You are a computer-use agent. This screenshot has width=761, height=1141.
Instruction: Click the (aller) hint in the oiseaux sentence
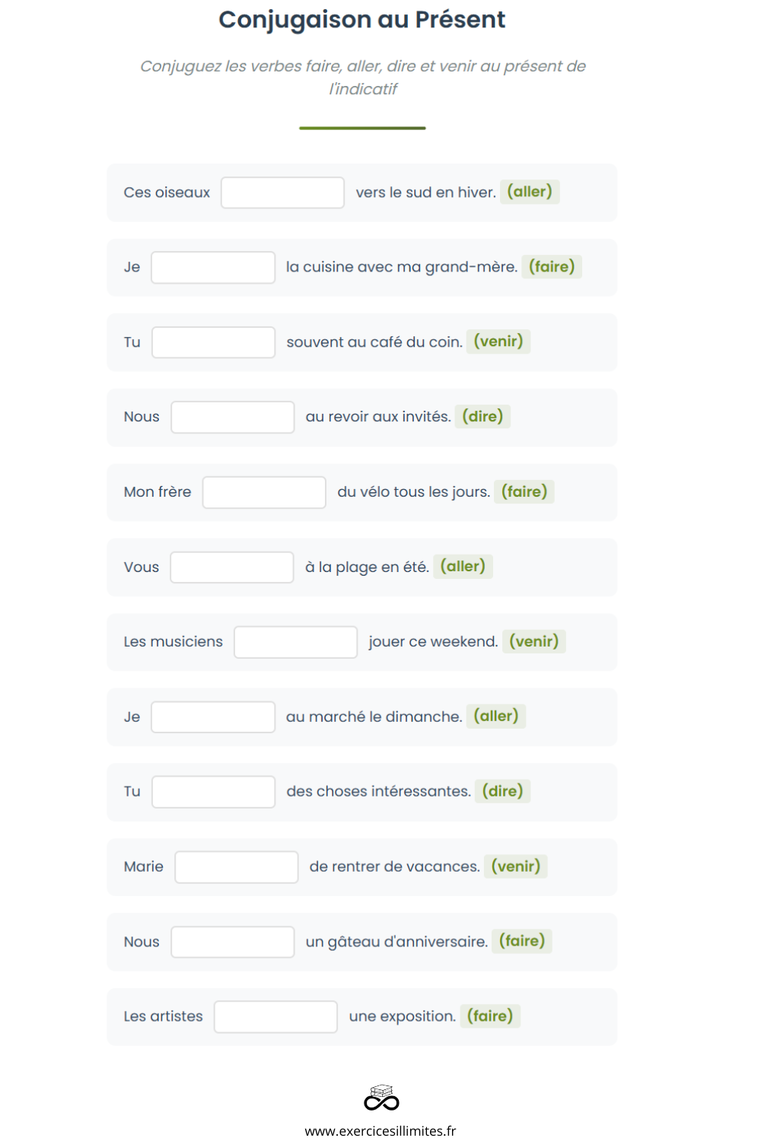[530, 192]
